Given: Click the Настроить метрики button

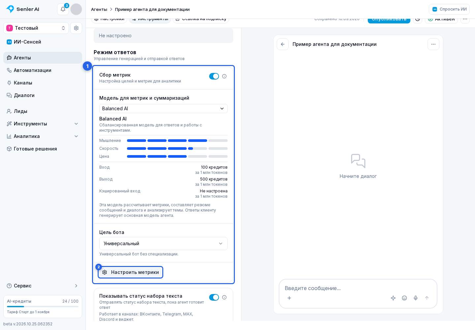Looking at the screenshot, I should click(x=131, y=272).
